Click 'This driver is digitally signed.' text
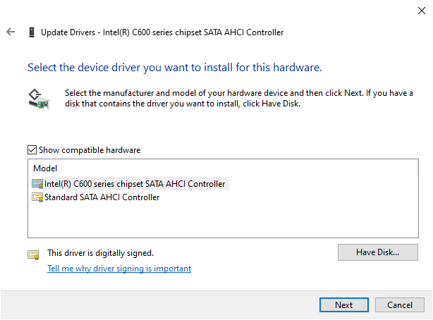 (x=101, y=253)
